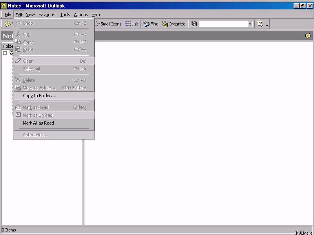Click the Outlook title bar icon

click(x=4, y=6)
